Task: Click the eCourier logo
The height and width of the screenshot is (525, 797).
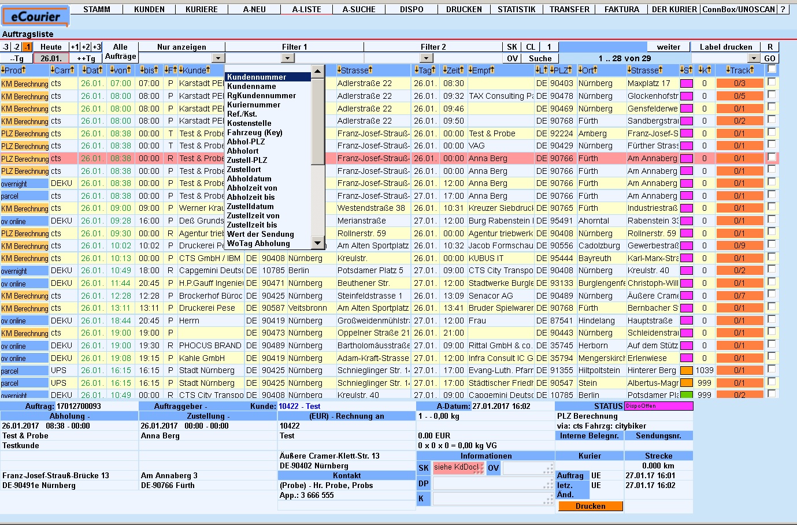Action: click(35, 16)
